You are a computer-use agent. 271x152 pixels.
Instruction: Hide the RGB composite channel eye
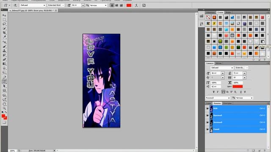pyautogui.click(x=207, y=109)
